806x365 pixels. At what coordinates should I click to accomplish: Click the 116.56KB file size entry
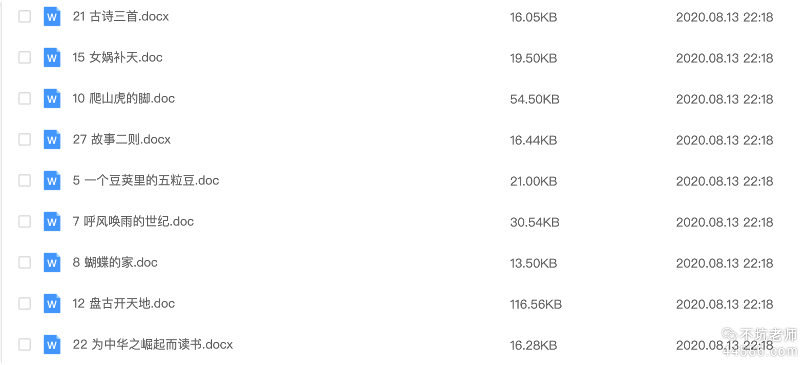point(536,305)
